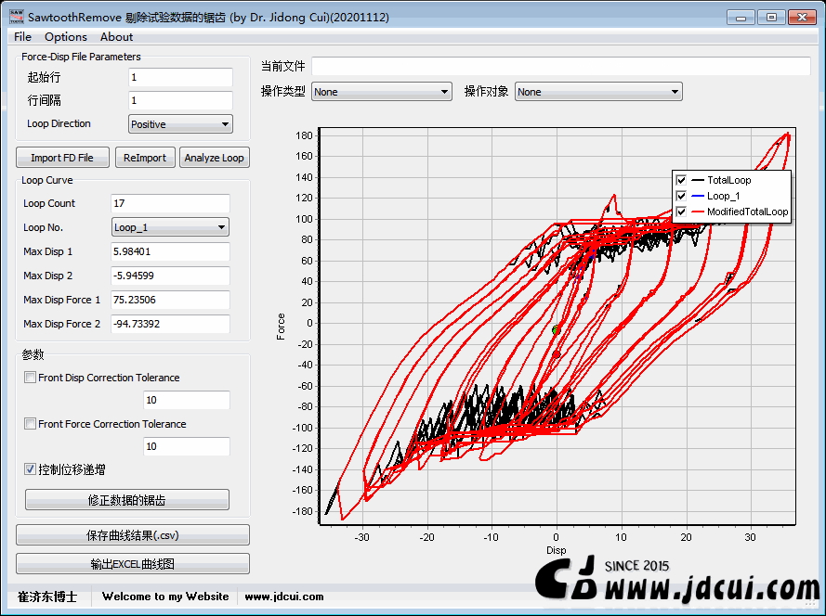Click the blue Loop_1 legend line swatch
Image resolution: width=826 pixels, height=616 pixels.
[698, 197]
